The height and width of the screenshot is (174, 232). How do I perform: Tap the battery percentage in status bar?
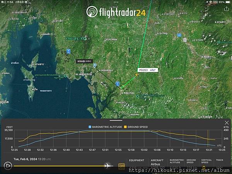click(222, 2)
